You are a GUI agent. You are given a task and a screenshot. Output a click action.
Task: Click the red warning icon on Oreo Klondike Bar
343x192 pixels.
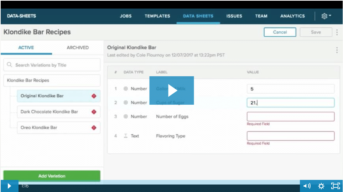(94, 128)
